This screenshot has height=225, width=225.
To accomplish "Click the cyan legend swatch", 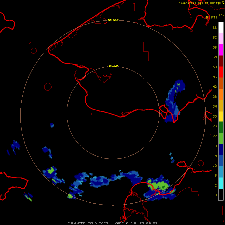I will pos(221,183).
